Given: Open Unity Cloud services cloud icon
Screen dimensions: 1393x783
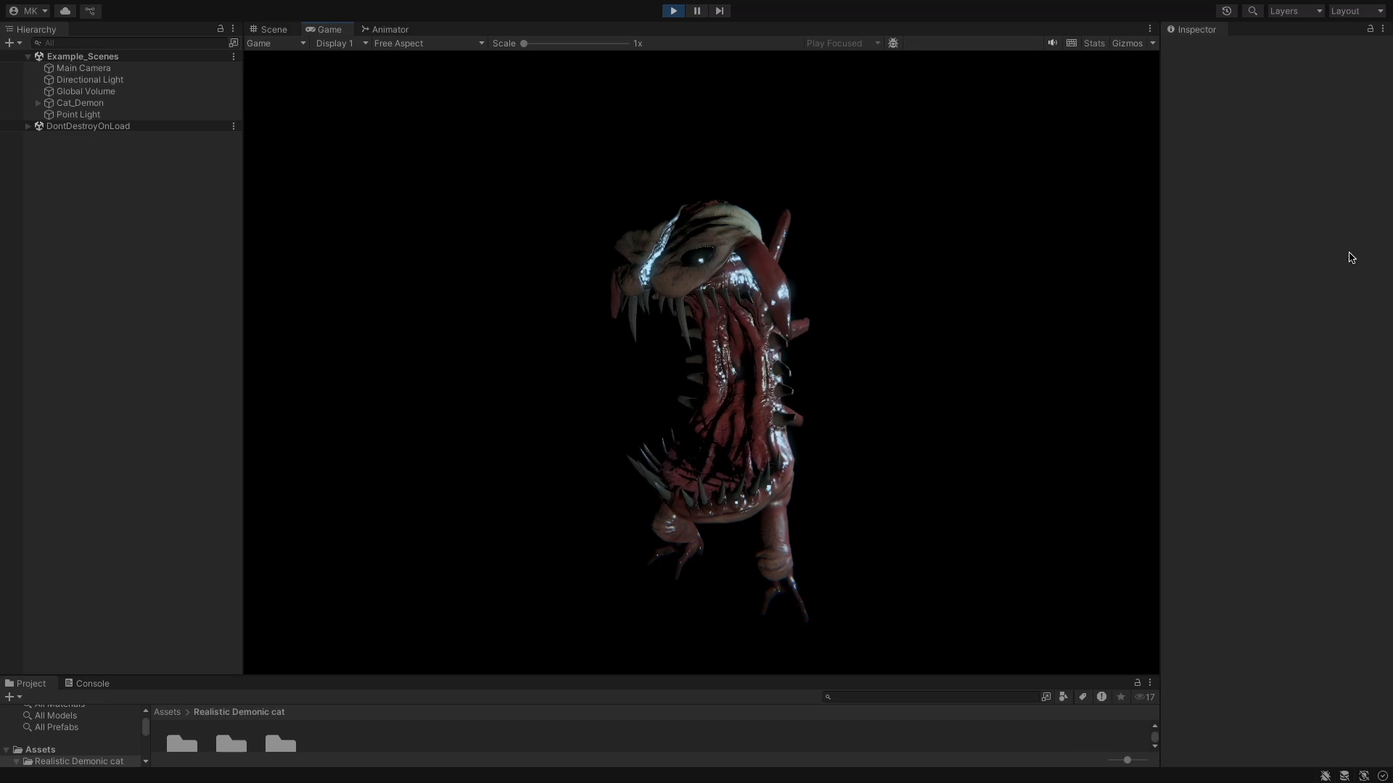Looking at the screenshot, I should 65,11.
